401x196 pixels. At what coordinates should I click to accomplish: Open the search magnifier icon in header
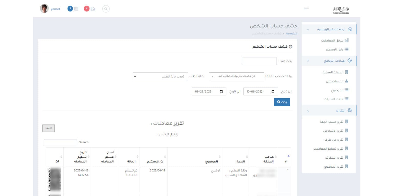[106, 9]
